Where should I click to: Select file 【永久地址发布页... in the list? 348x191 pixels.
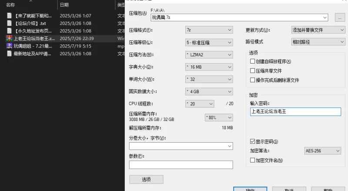coord(33,31)
